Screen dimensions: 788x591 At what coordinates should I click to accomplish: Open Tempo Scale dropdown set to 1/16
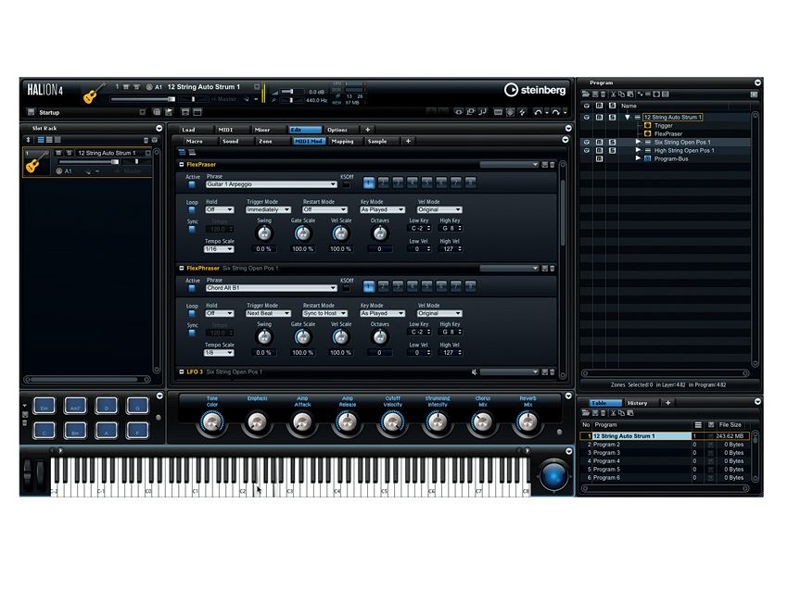[x=219, y=249]
